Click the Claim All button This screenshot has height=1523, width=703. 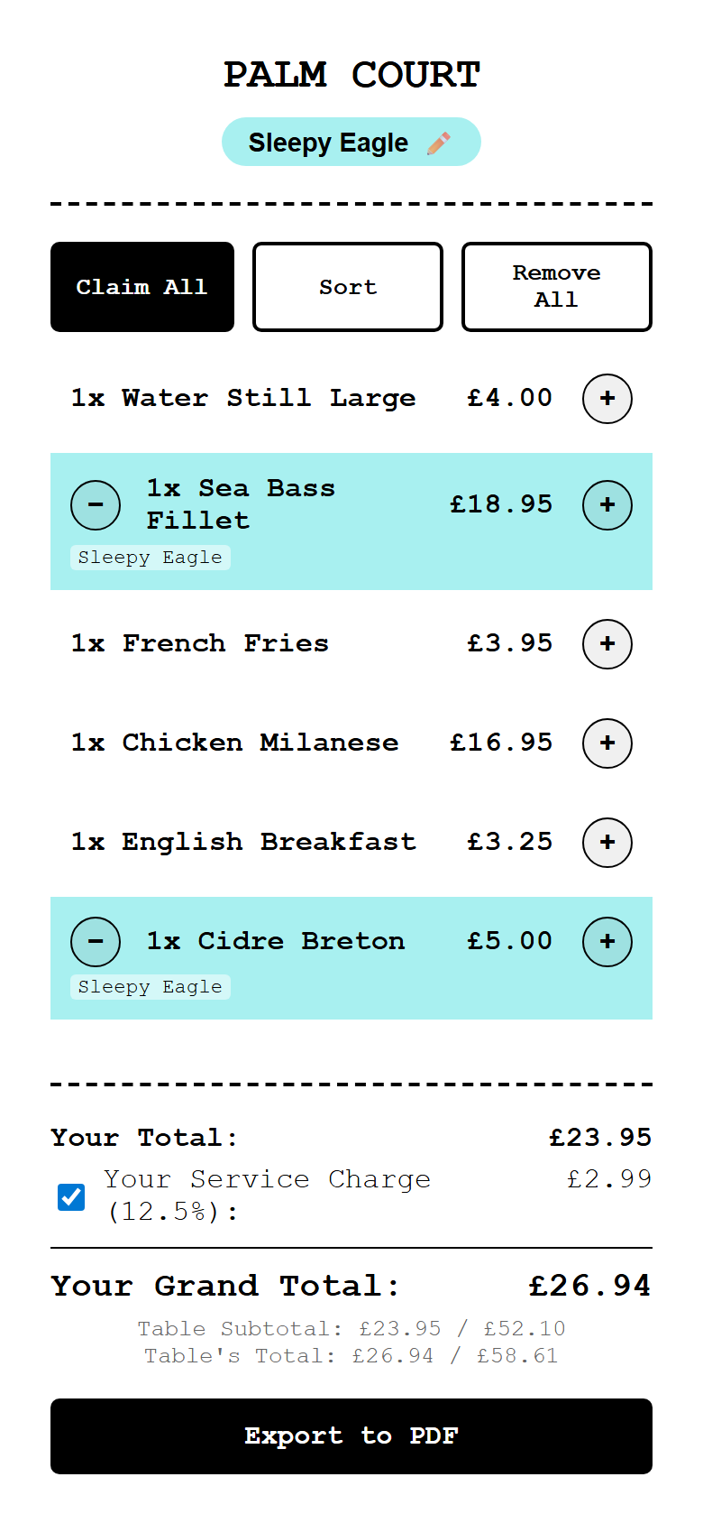tap(142, 287)
